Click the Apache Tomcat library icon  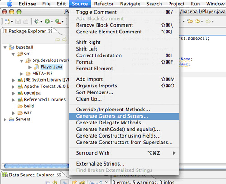coord(20,87)
